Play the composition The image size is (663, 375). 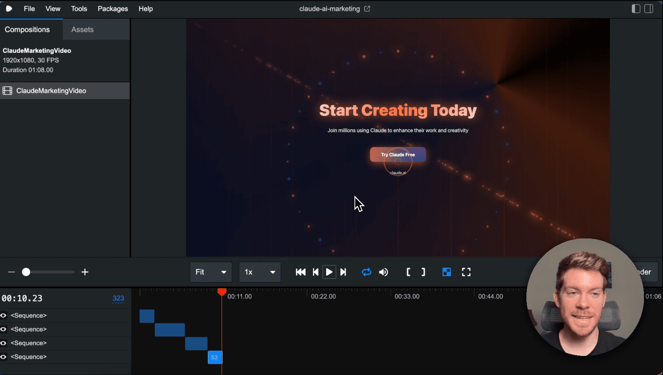329,272
